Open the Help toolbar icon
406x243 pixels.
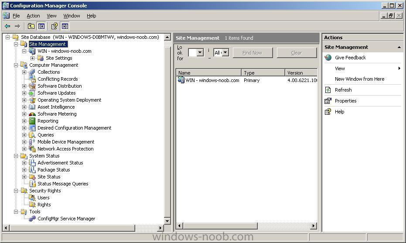[x=55, y=26]
